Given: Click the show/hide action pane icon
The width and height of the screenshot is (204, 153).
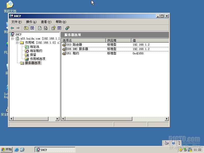Looking at the screenshot, I should pyautogui.click(x=59, y=28).
